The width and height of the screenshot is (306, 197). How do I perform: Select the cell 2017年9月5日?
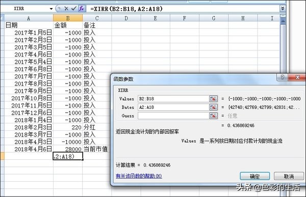(29, 91)
